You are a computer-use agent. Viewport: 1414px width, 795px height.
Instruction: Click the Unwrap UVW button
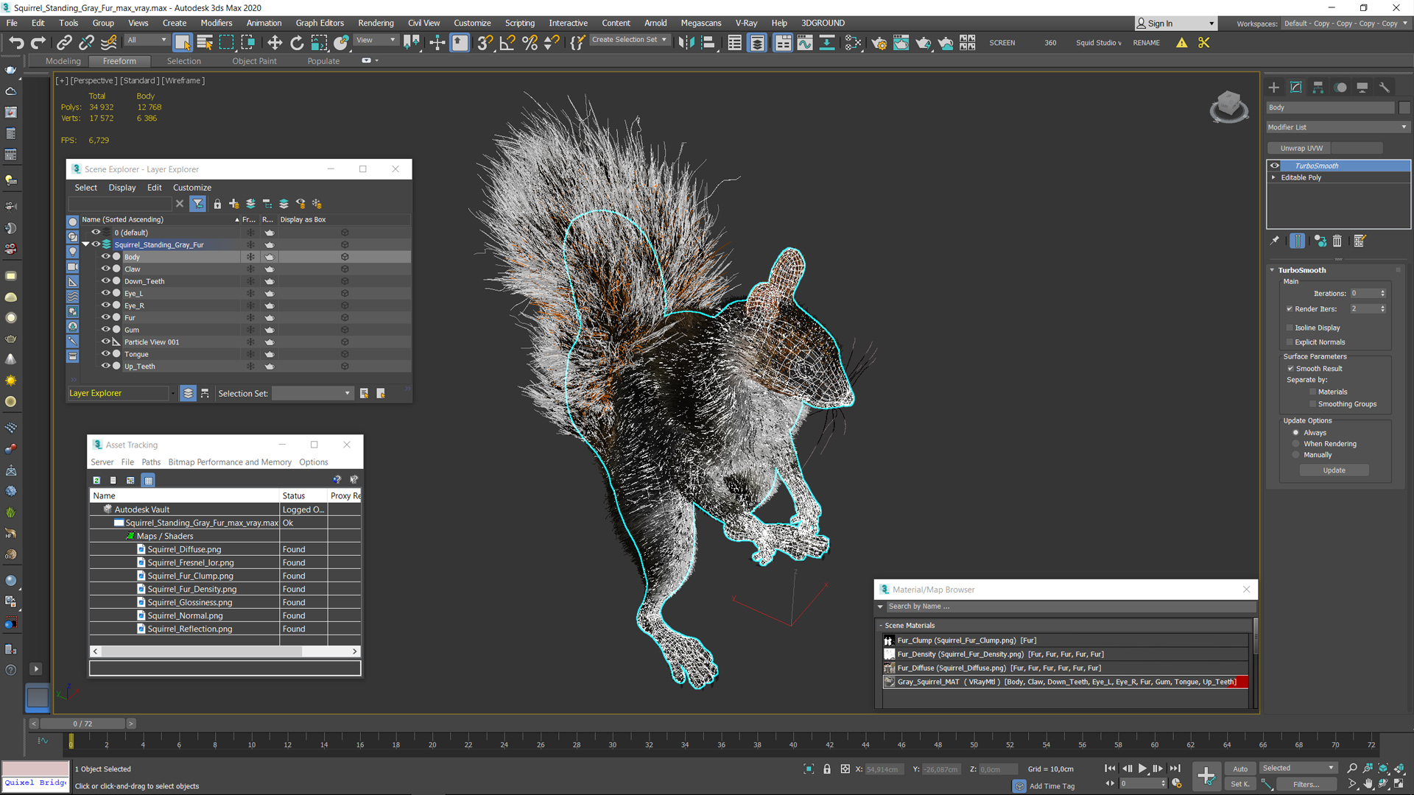[x=1301, y=148]
